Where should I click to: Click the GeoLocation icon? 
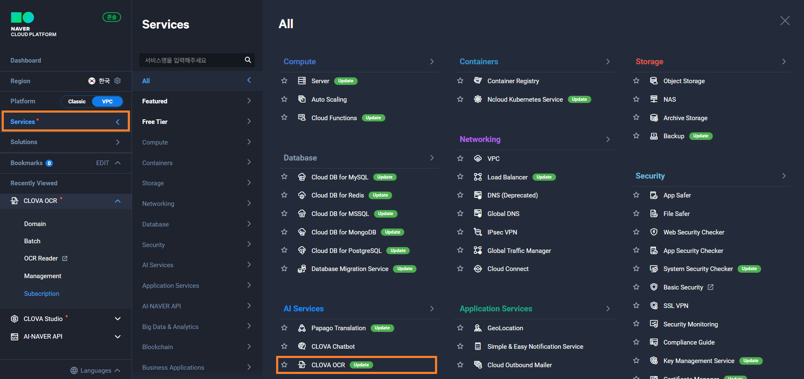click(478, 328)
